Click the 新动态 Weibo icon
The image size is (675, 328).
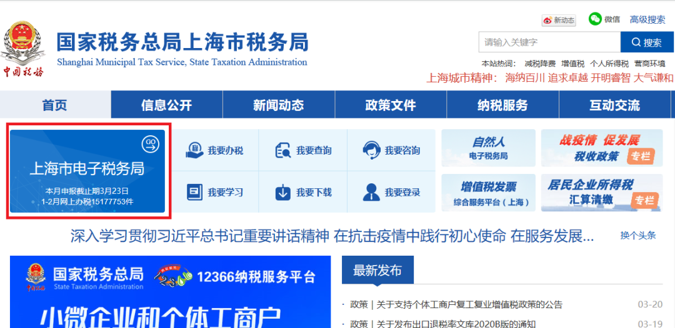point(548,21)
